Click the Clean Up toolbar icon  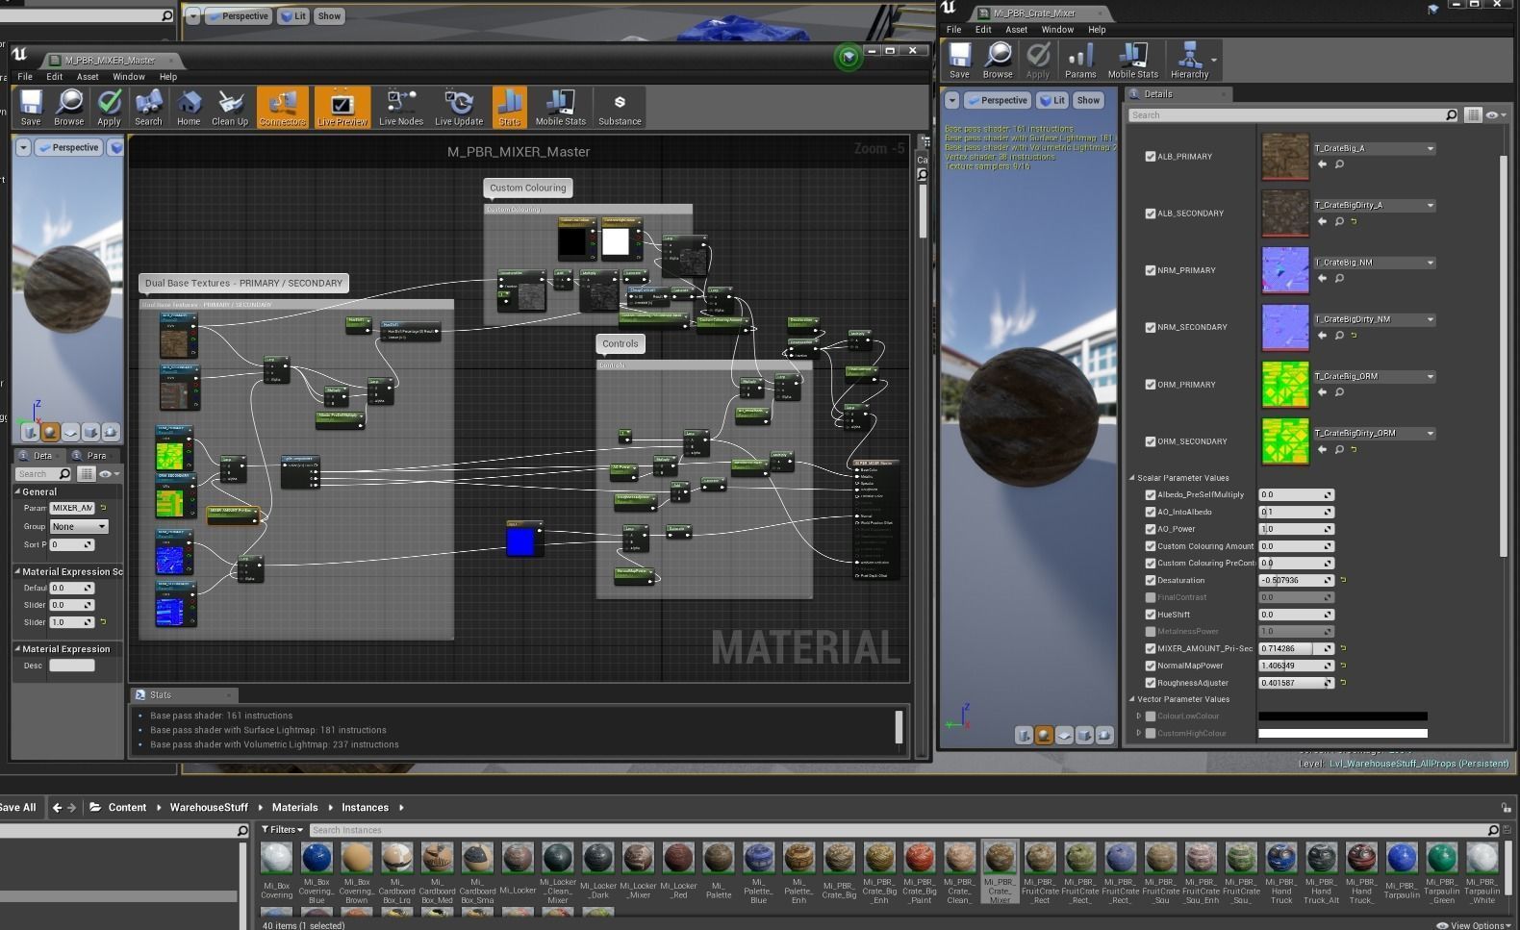(x=230, y=107)
